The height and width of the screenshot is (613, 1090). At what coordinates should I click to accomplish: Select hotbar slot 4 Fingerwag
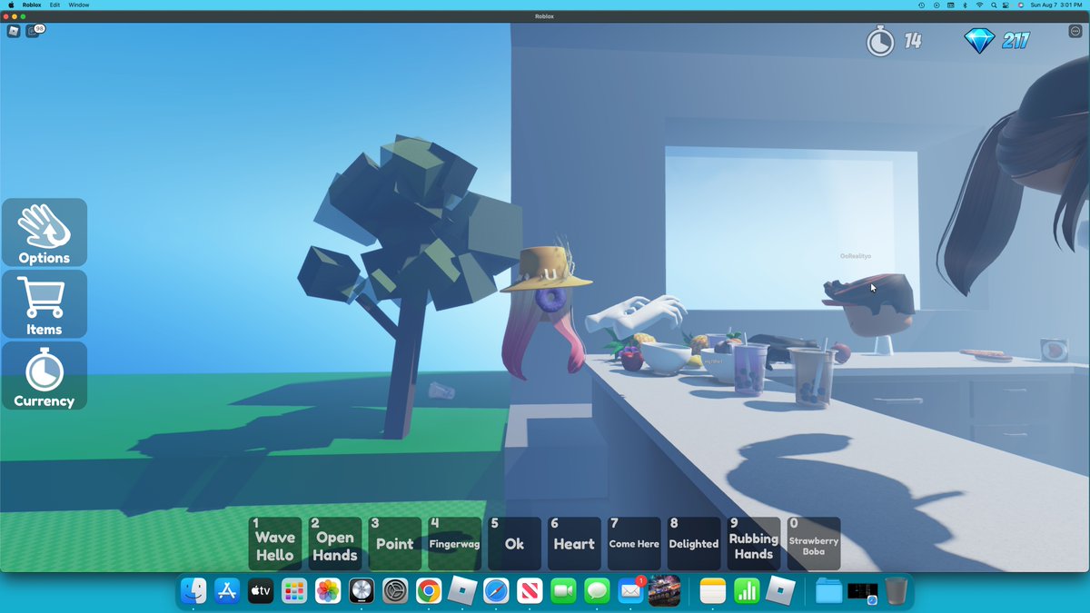point(454,543)
